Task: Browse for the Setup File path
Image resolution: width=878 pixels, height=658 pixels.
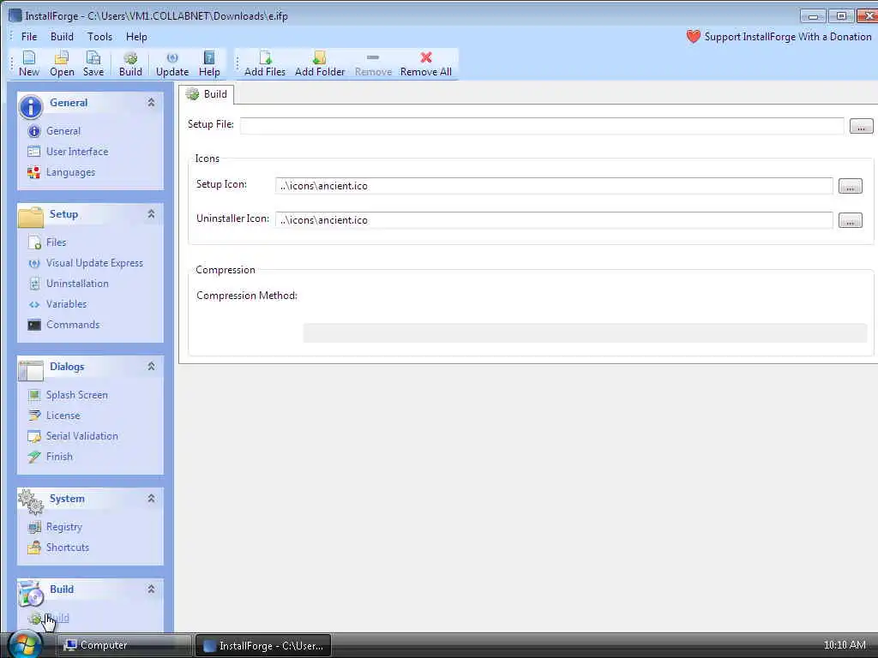Action: point(861,126)
